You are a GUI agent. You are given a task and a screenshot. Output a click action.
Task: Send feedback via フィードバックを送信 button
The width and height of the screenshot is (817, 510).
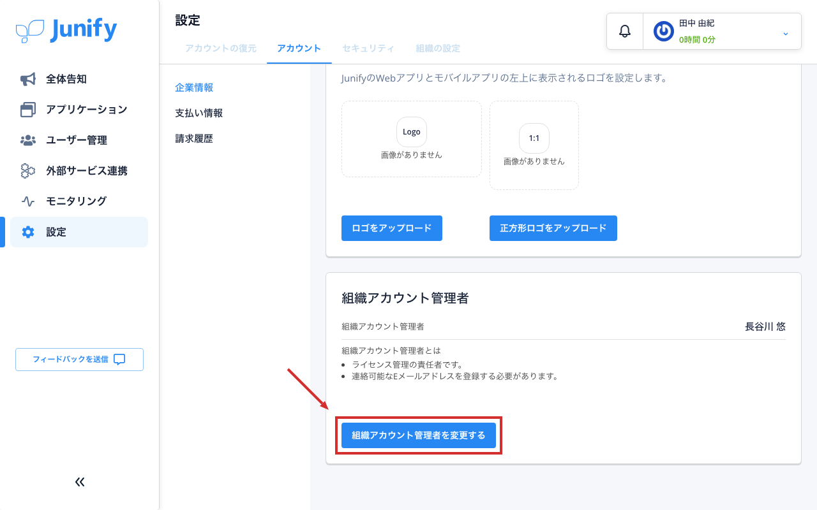click(x=79, y=360)
